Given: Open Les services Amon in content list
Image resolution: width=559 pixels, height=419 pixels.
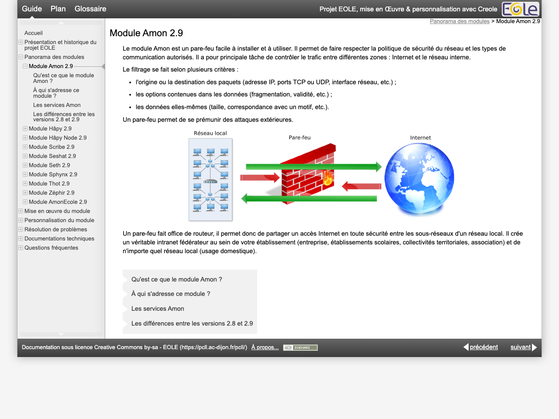Looking at the screenshot, I should pyautogui.click(x=158, y=309).
